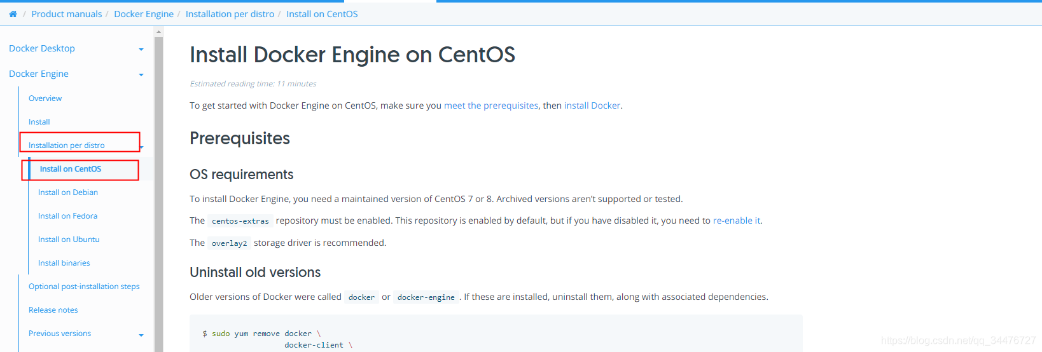
Task: Click the estimated reading time text
Action: (253, 84)
